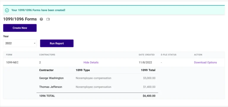Click the $1,400.00 amount
228x107 pixels.
[x=149, y=87]
